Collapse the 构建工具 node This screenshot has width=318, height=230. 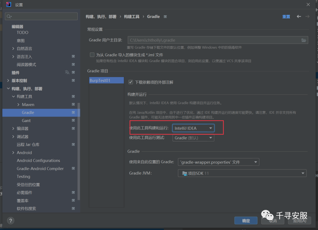13,97
